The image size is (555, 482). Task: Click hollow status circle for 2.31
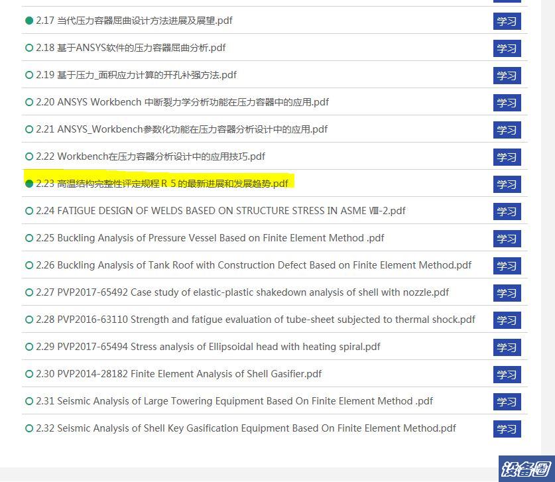tap(29, 401)
